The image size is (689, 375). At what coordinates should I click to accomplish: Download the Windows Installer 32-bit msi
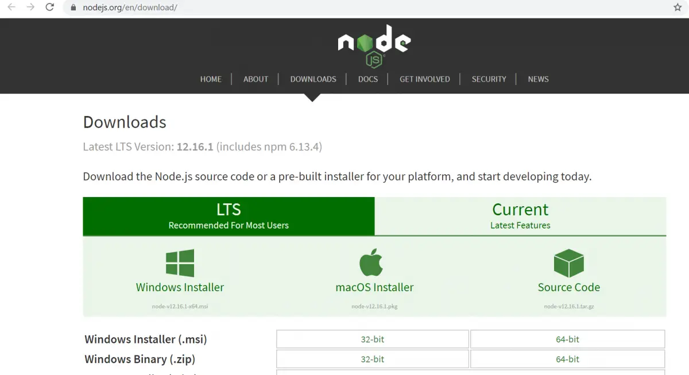[372, 339]
